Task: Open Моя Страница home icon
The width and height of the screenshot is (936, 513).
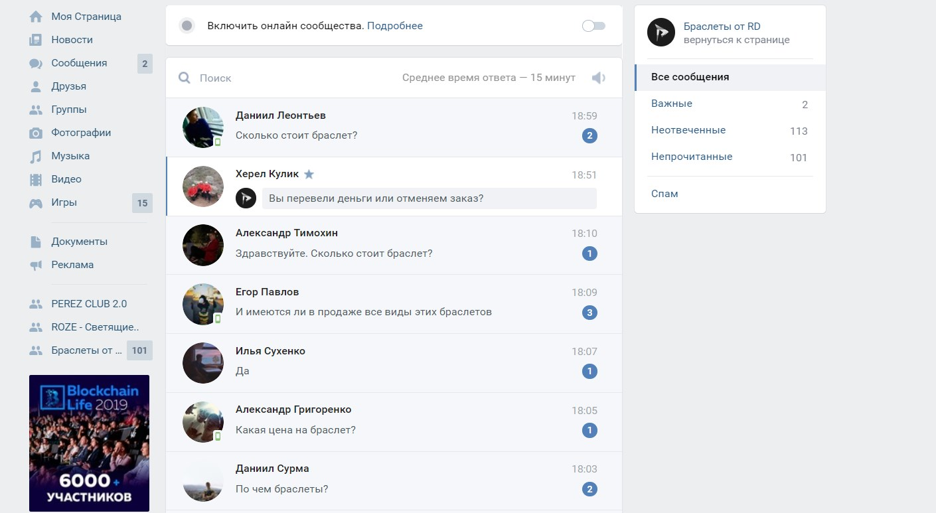Action: coord(36,17)
